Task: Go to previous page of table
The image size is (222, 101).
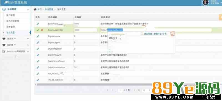Action: (112, 90)
